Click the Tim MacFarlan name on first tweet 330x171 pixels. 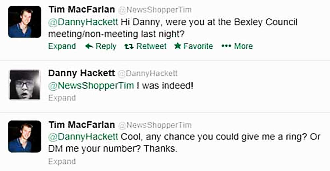(82, 10)
